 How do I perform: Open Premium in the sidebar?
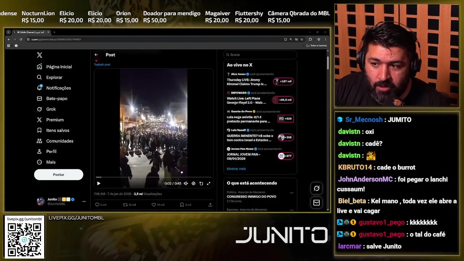click(x=50, y=120)
